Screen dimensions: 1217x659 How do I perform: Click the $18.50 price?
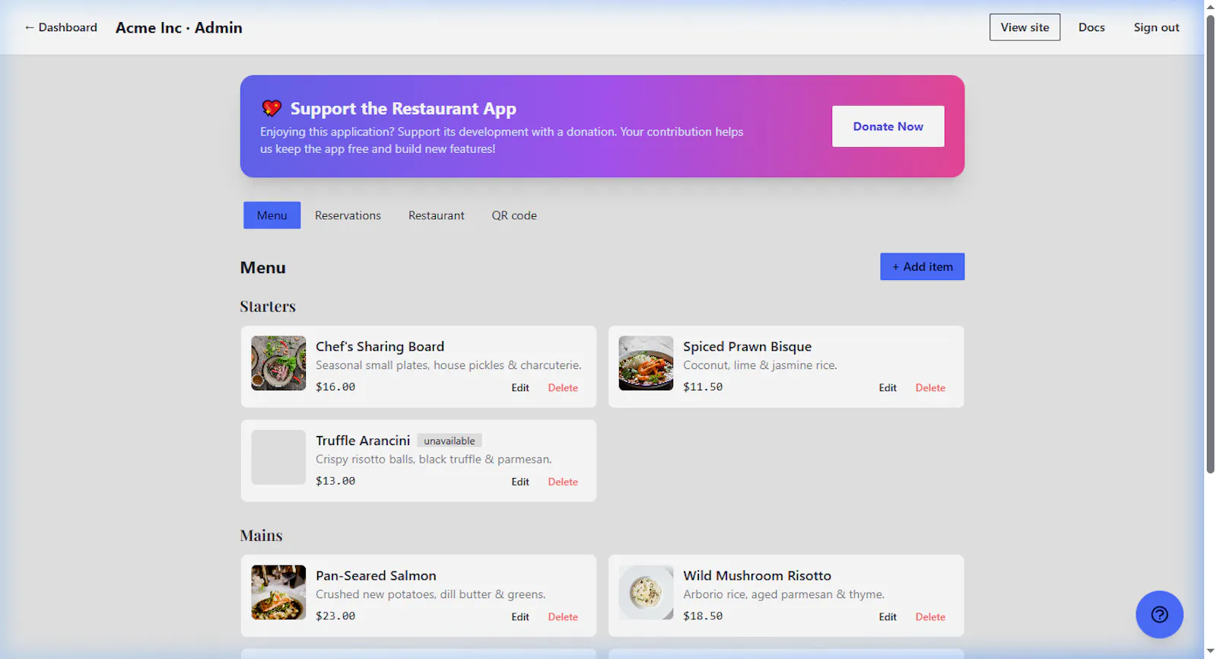pos(703,616)
